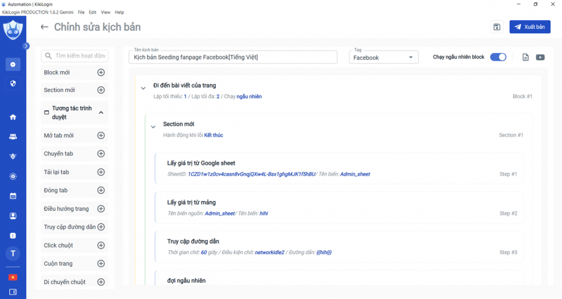The height and width of the screenshot is (299, 562).
Task: Add a Block mới with plus icon
Action: [x=101, y=72]
